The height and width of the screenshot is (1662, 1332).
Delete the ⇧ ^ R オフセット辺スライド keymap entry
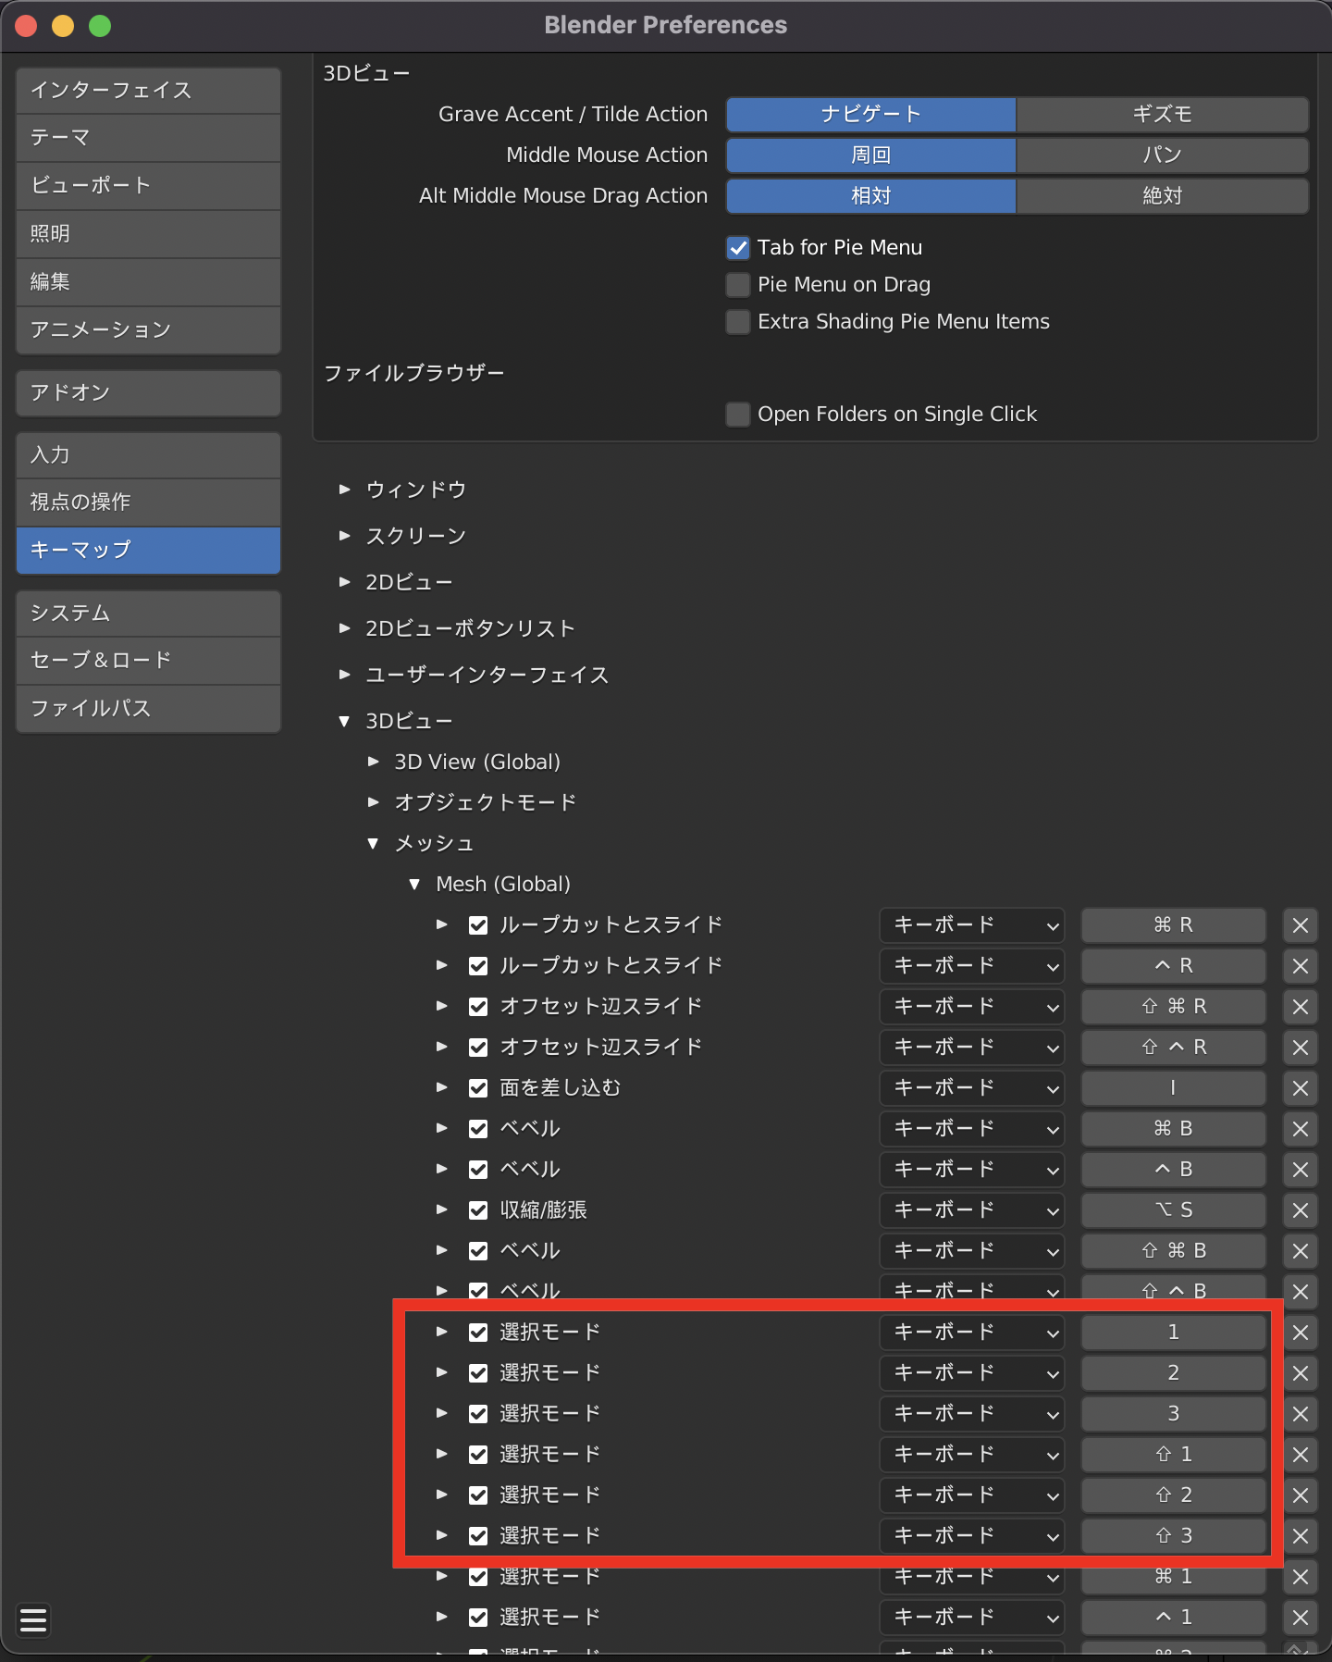(1300, 1048)
